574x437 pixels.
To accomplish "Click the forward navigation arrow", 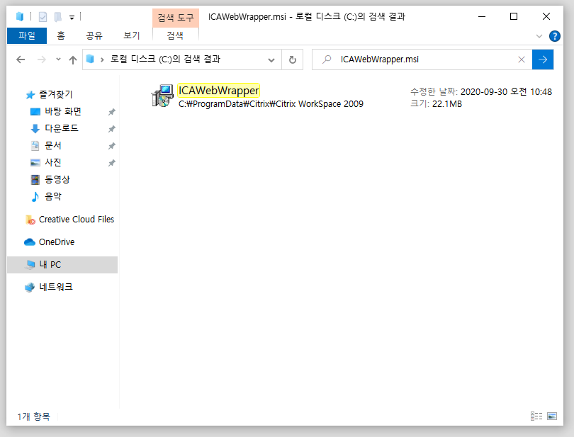I will point(42,59).
